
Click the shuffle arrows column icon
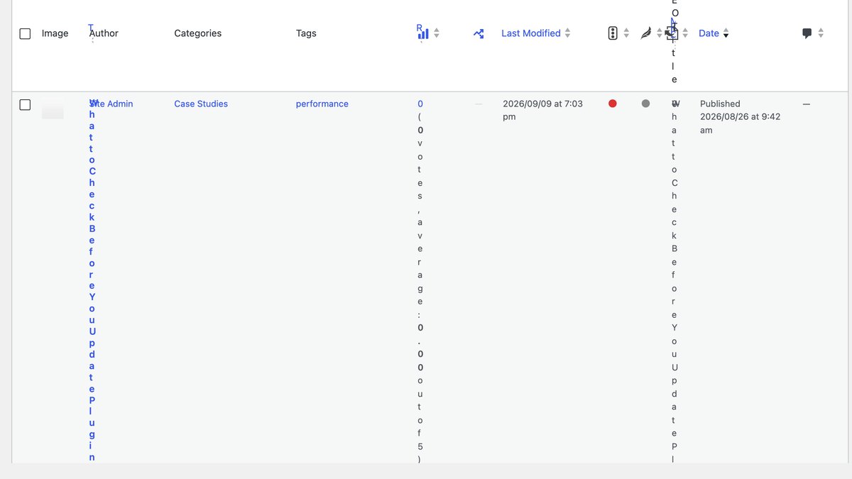[479, 33]
